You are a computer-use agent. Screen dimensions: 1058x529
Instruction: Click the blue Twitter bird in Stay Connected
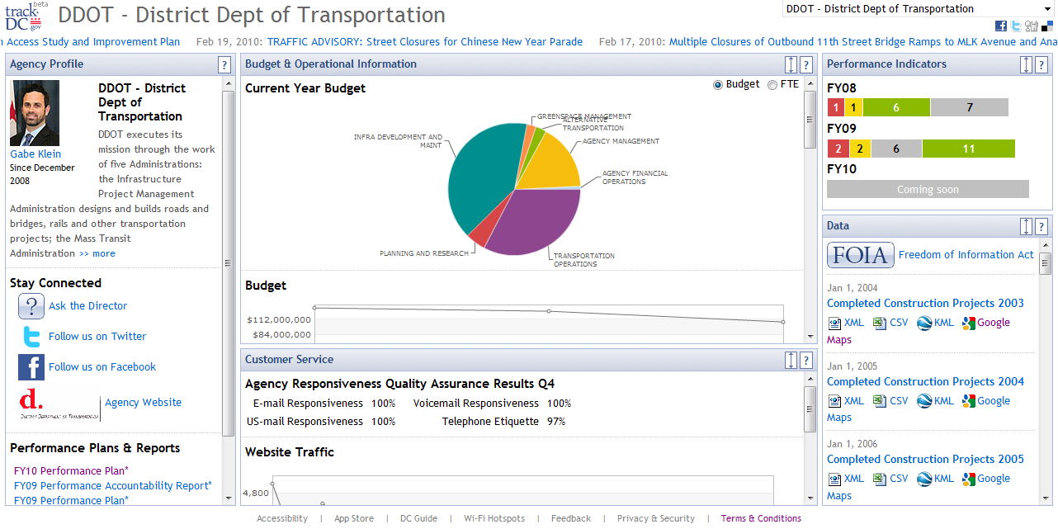[31, 337]
